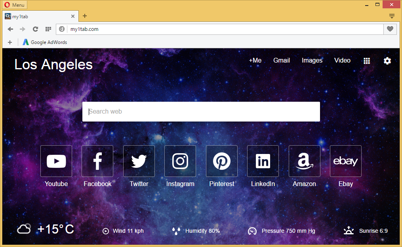Close the my1tab tab
The width and height of the screenshot is (402, 247).
(73, 16)
